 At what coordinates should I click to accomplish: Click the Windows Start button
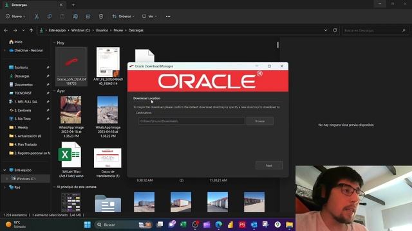(88, 225)
